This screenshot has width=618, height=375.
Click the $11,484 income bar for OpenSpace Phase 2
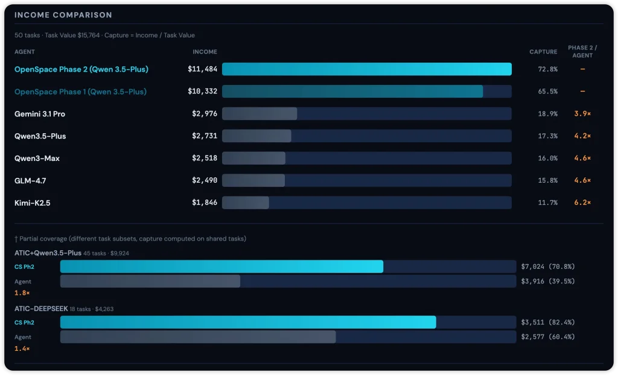click(x=366, y=69)
